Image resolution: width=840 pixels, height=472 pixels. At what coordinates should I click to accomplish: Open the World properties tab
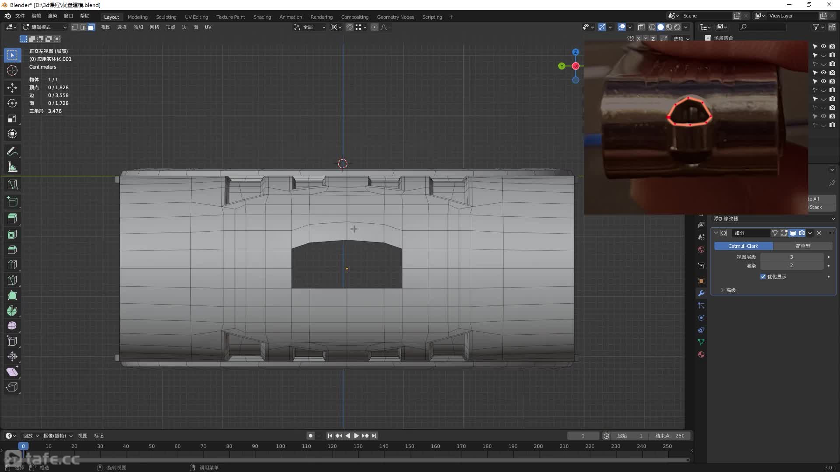[x=701, y=250]
